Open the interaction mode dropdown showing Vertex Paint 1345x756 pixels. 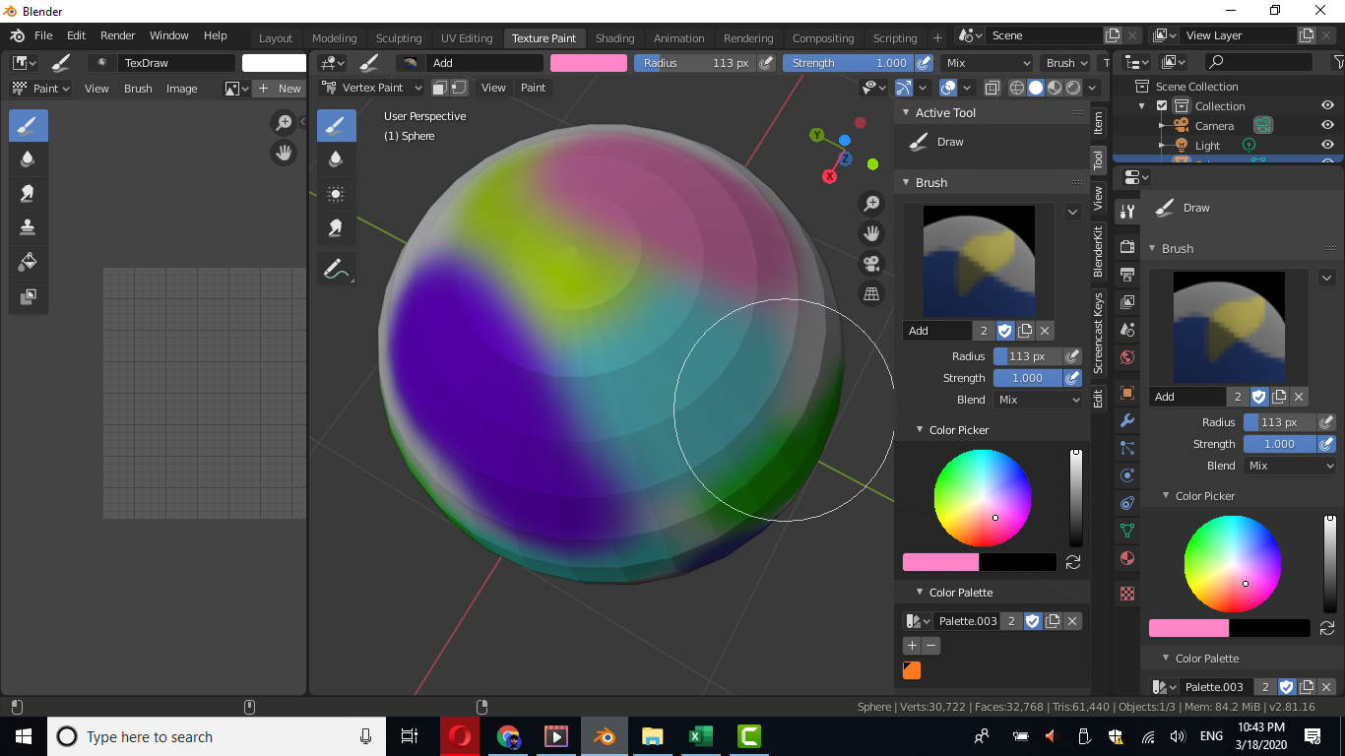[x=372, y=87]
